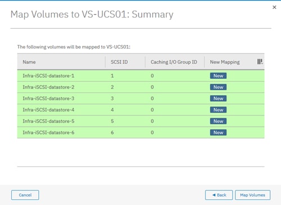Click the New badge for datastore-1
The height and width of the screenshot is (205, 281).
point(218,76)
